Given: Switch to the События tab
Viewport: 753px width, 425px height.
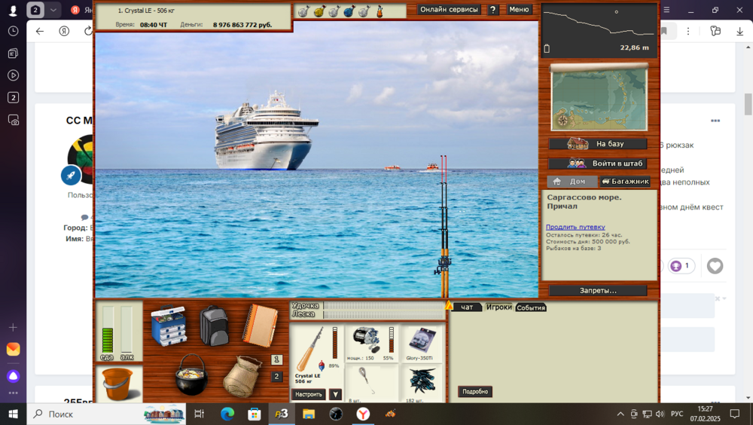Looking at the screenshot, I should tap(531, 307).
